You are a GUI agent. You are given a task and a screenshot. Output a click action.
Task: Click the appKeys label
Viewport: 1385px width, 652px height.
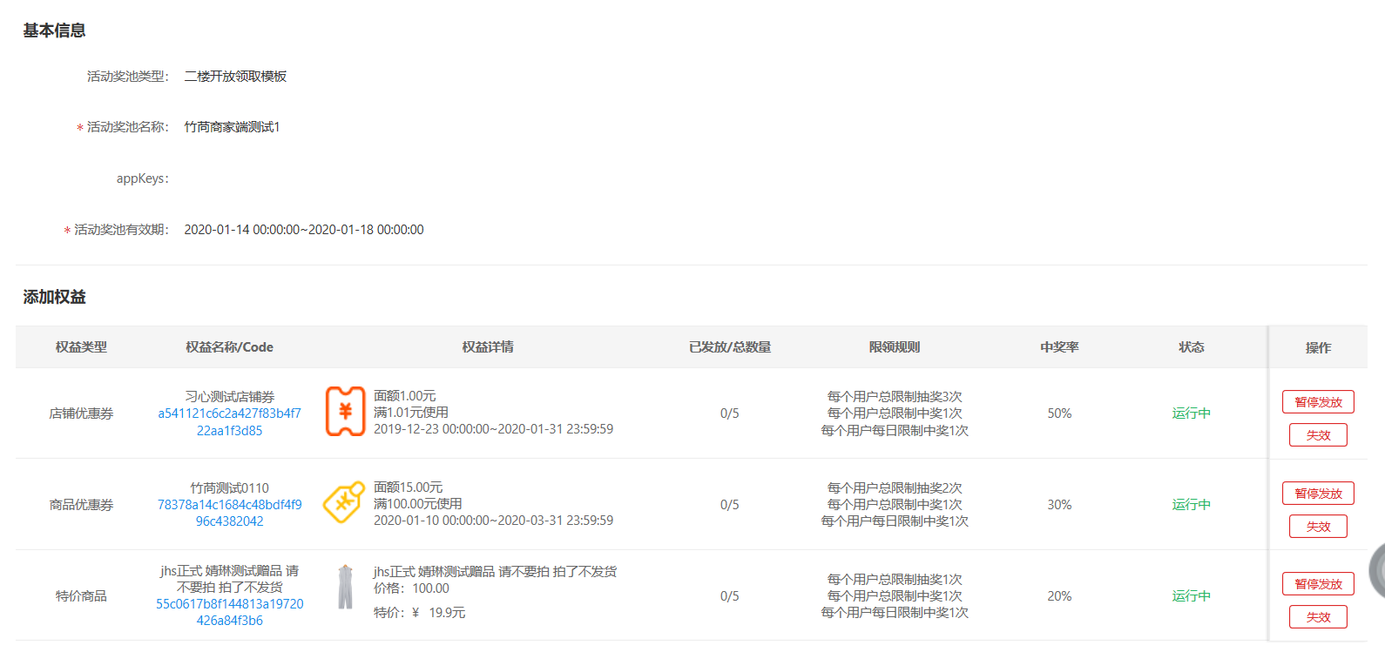142,178
